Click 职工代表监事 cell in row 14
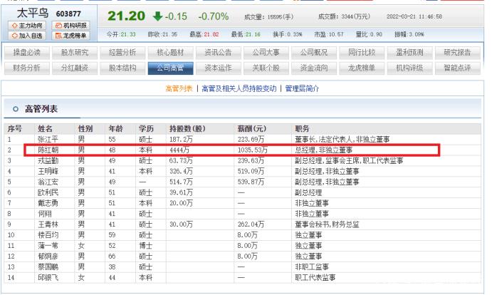 [315, 278]
